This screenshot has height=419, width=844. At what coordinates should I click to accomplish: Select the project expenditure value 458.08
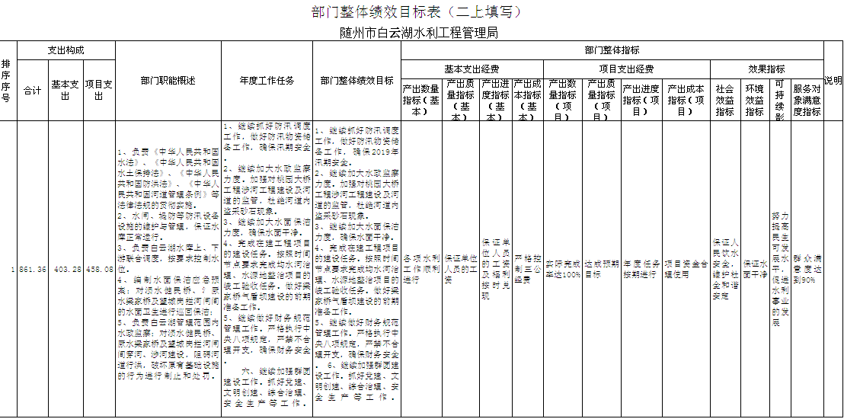(99, 269)
